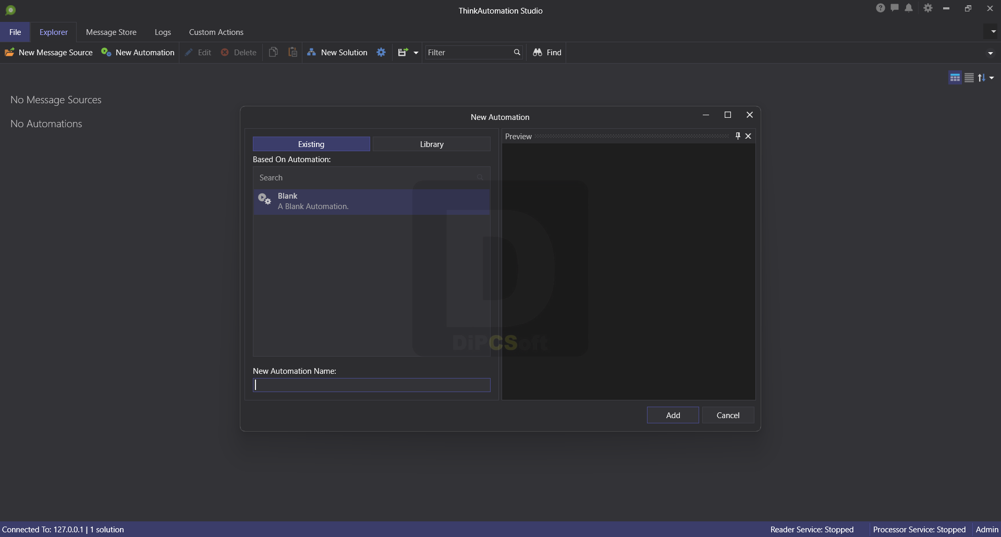Expand the sort options dropdown arrow
The width and height of the screenshot is (1001, 537).
click(x=992, y=78)
